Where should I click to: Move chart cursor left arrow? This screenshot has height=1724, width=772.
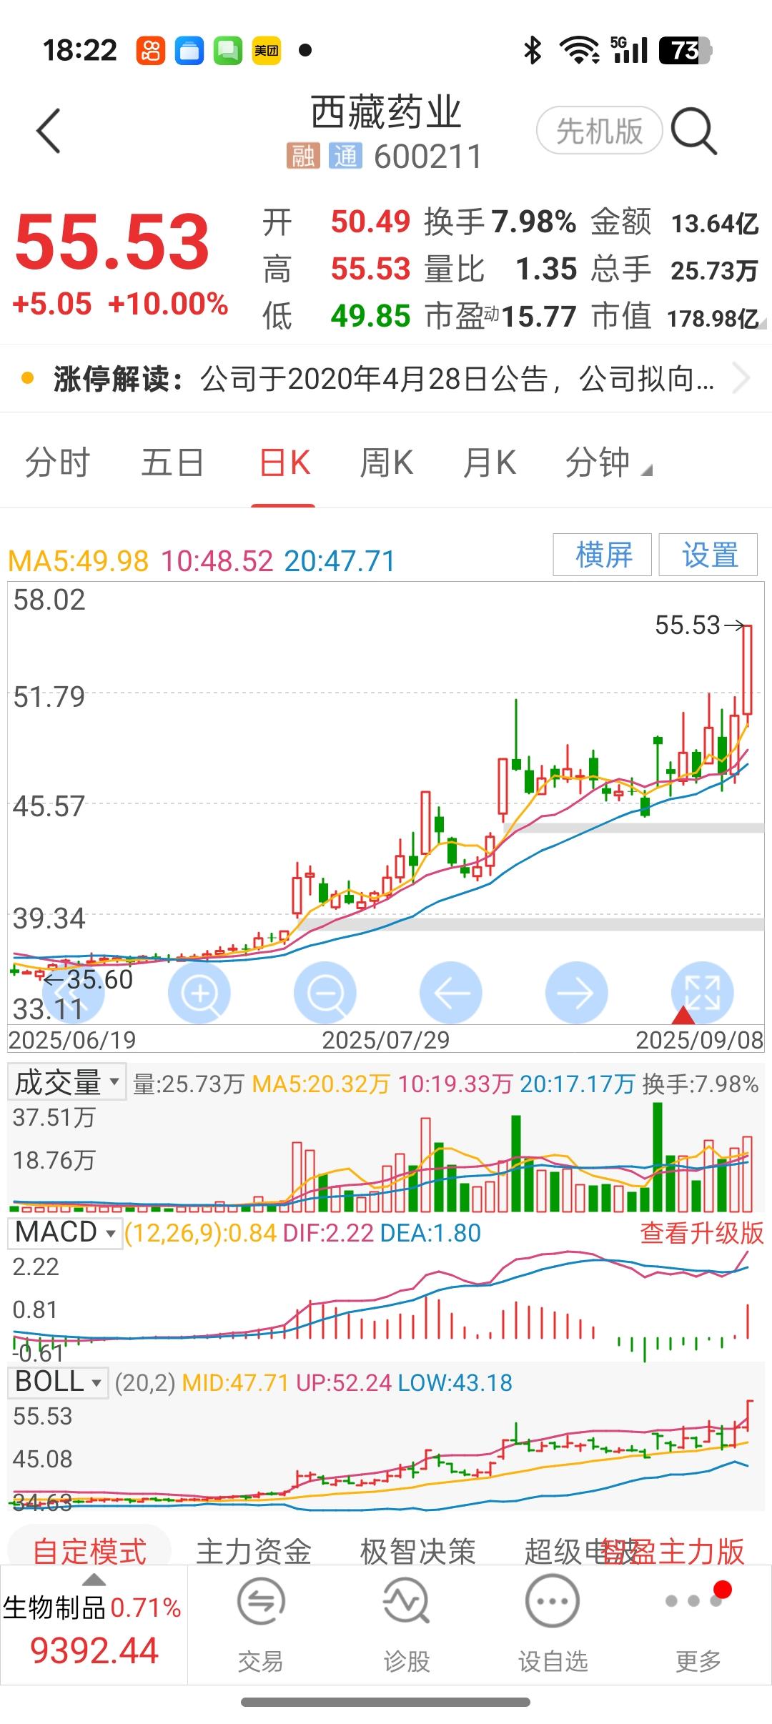coord(451,993)
